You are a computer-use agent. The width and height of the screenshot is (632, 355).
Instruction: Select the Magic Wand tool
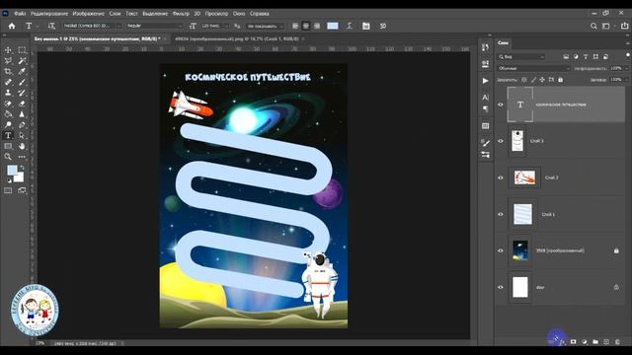point(22,61)
